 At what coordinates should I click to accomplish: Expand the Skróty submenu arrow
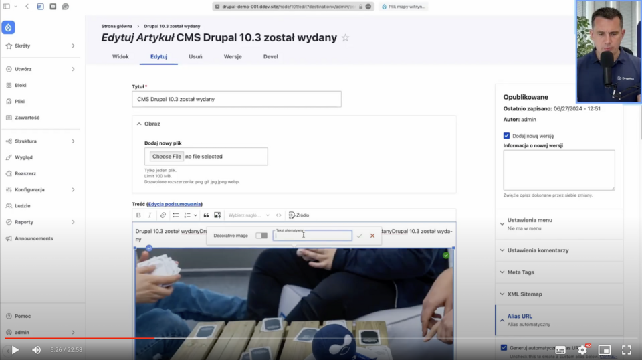[x=74, y=46]
